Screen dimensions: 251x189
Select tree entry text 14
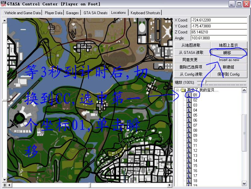coord(195,161)
